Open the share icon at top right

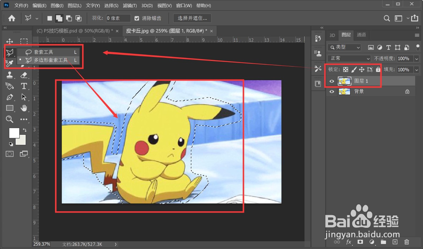(x=415, y=18)
